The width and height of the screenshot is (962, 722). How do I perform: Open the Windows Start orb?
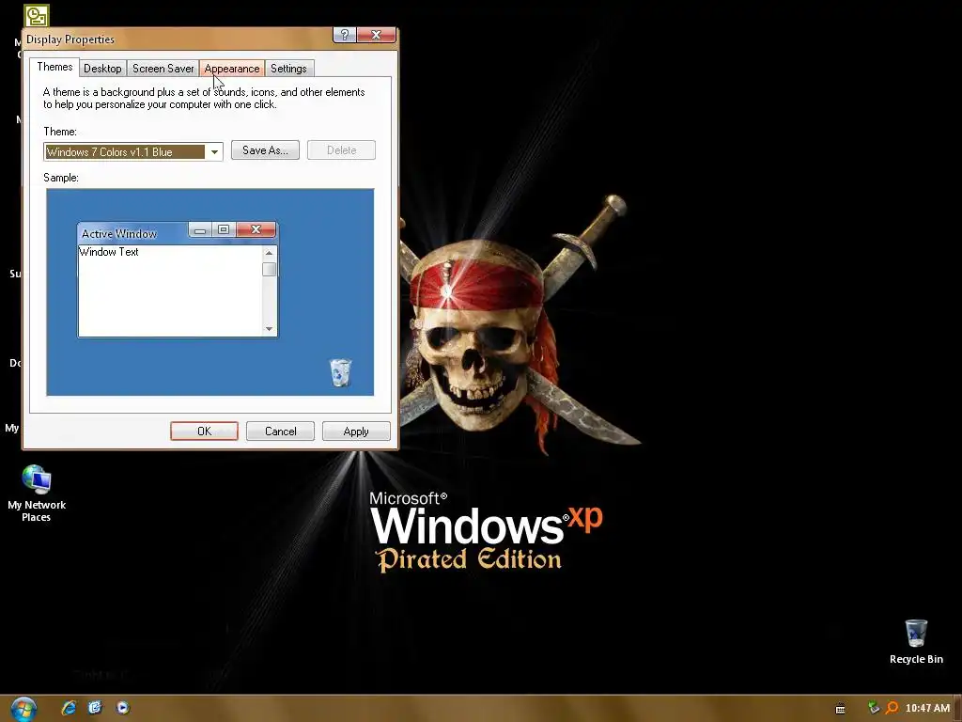tap(23, 709)
